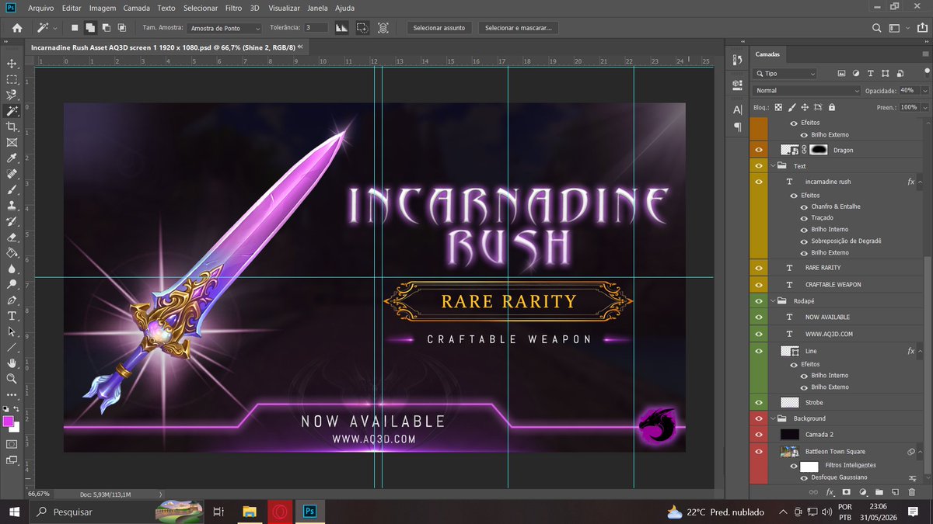Select the Rectangular Marquee tool
This screenshot has width=933, height=524.
pos(12,79)
